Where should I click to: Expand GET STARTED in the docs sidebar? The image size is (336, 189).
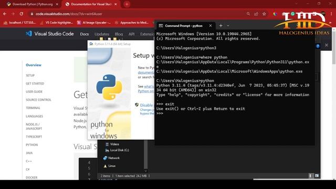pyautogui.click(x=35, y=83)
